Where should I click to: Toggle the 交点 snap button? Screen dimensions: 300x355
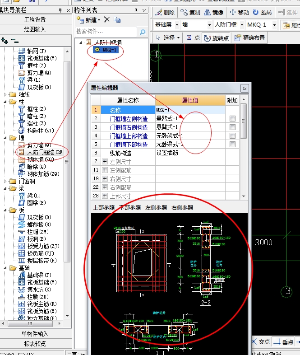click(x=261, y=342)
